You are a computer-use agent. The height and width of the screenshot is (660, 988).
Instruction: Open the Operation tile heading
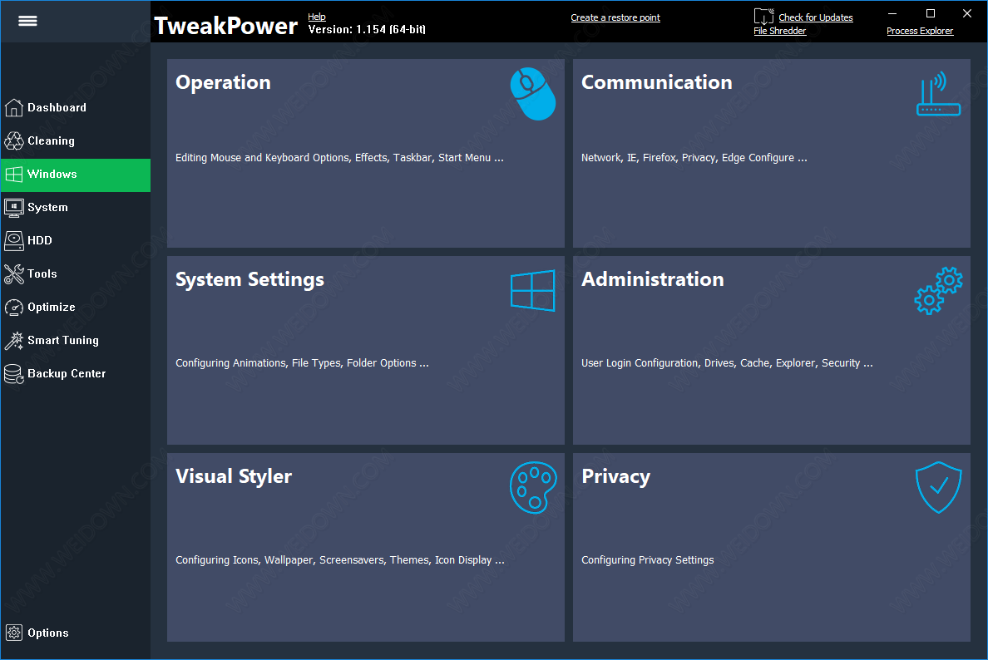pyautogui.click(x=223, y=82)
